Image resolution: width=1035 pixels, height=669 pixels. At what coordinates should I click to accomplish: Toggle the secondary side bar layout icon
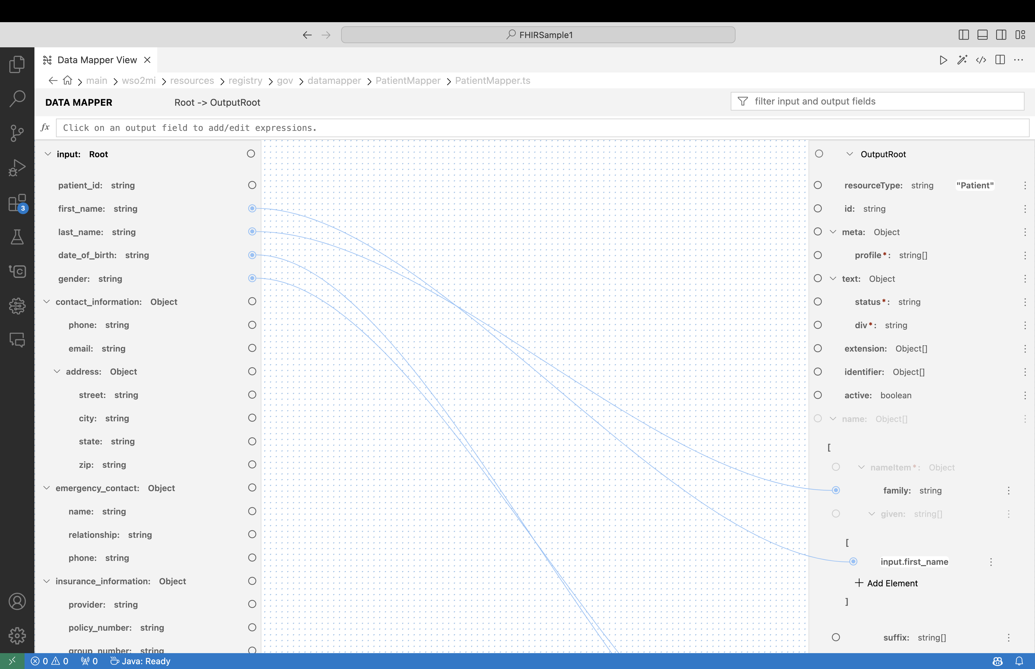coord(1001,35)
